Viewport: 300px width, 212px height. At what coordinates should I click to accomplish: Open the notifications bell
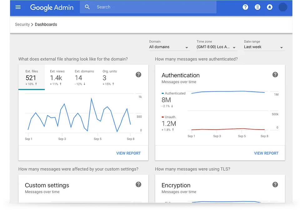[x=270, y=7]
